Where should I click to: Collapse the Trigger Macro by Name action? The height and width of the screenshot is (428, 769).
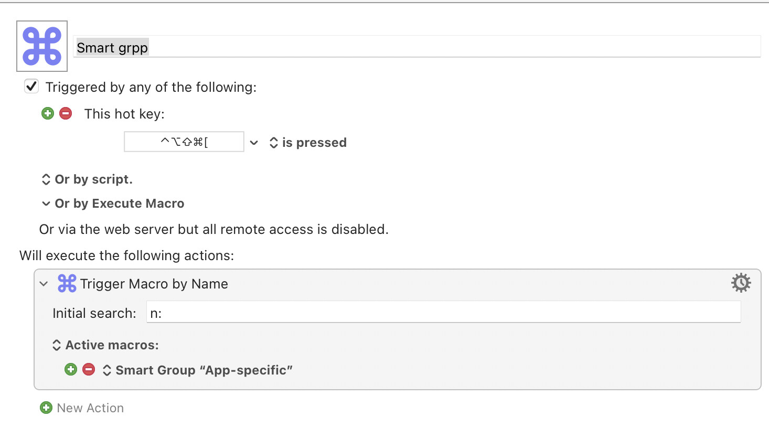(44, 284)
